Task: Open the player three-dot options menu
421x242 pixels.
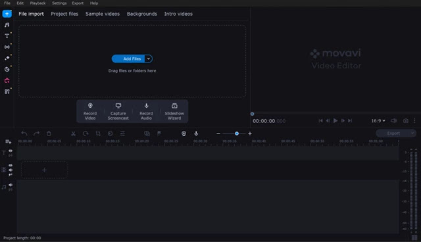Action: pyautogui.click(x=414, y=121)
